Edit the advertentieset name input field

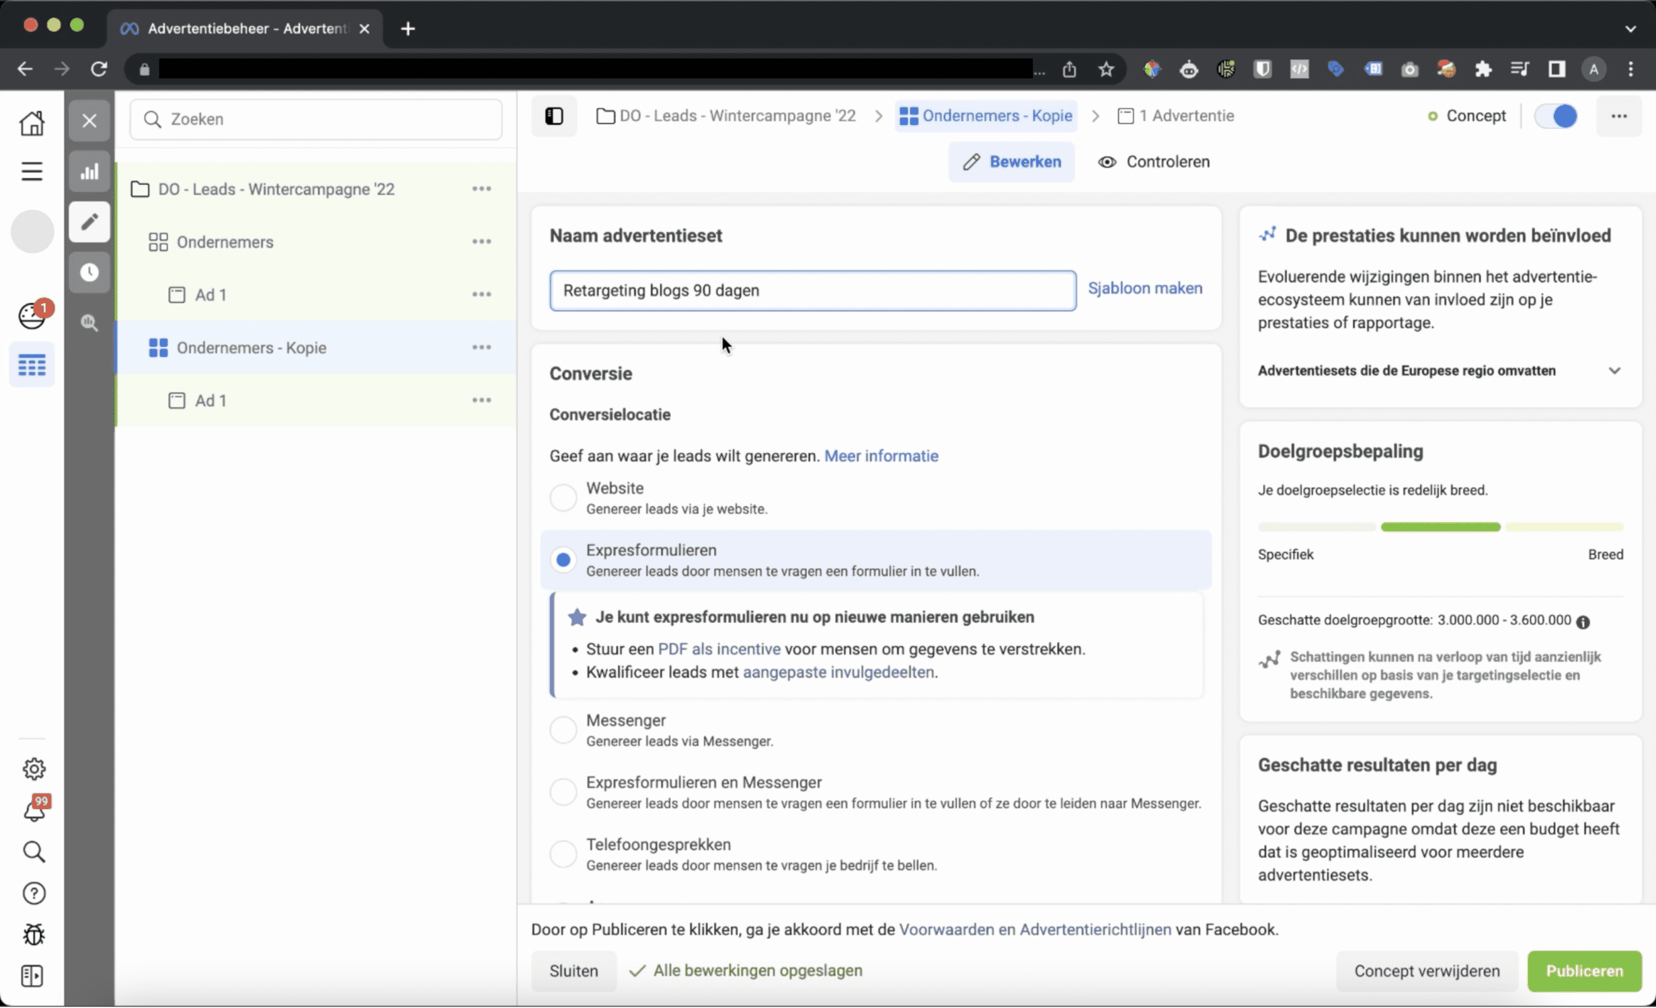[x=813, y=290]
